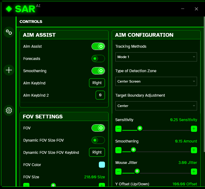Screen dimensions: 205x189
Task: Decrease Mouse Jitter with minus button
Action: pyautogui.click(x=118, y=172)
